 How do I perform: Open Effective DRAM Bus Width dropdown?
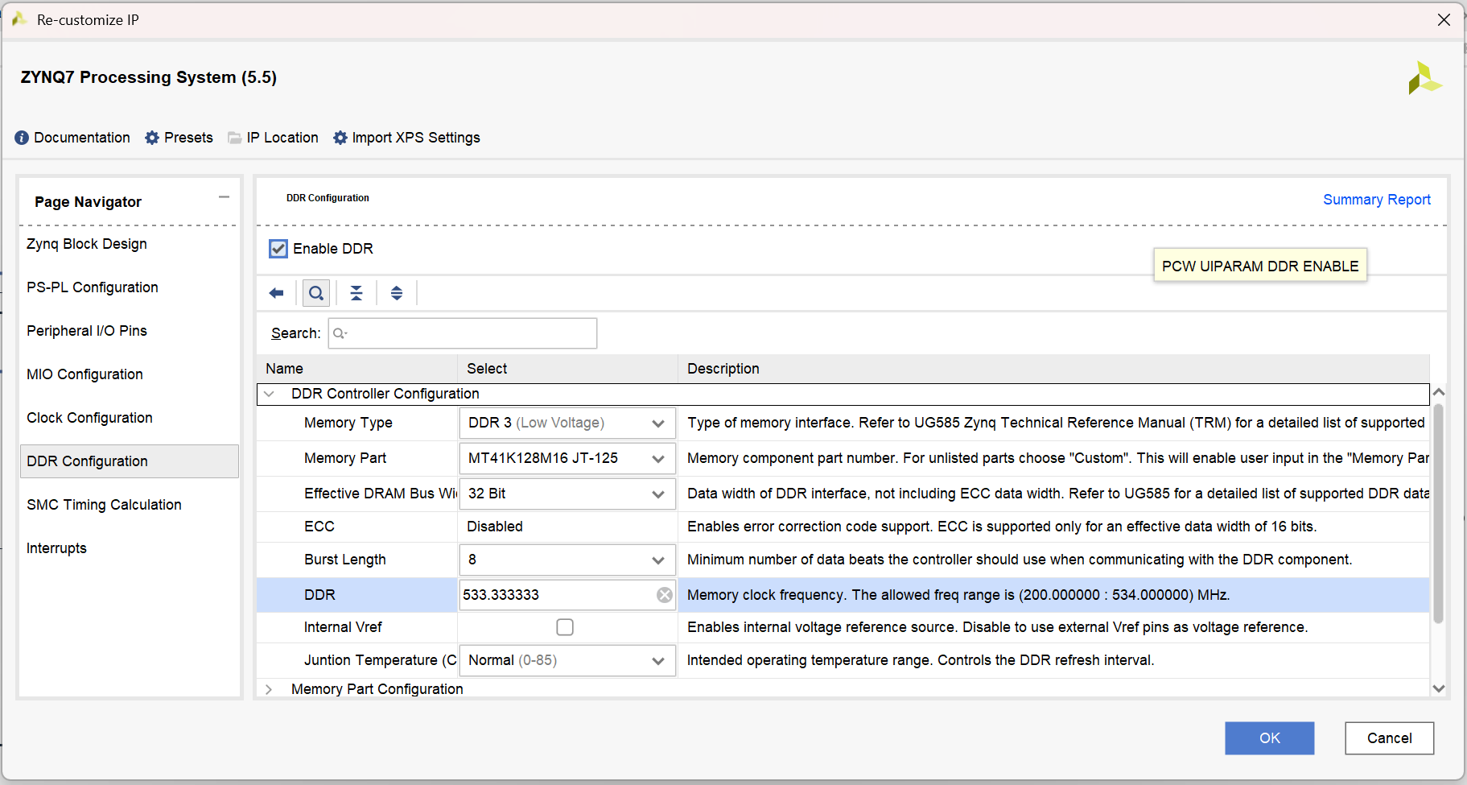coord(567,494)
